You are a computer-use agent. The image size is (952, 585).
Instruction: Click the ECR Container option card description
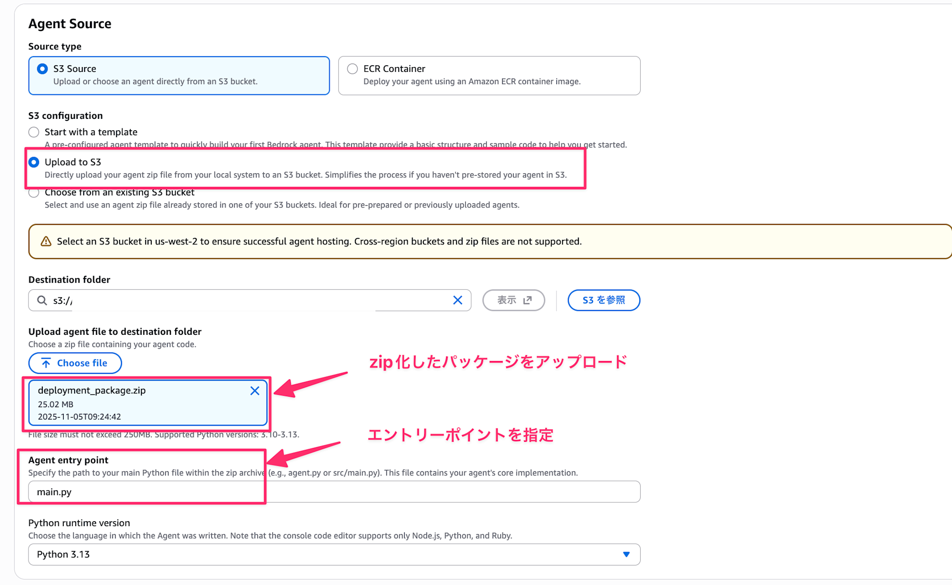point(472,82)
